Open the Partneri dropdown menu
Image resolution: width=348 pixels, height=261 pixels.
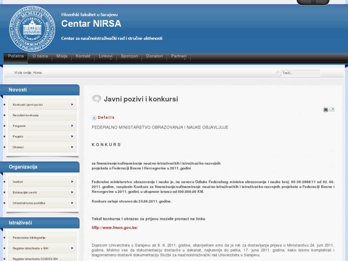179,57
